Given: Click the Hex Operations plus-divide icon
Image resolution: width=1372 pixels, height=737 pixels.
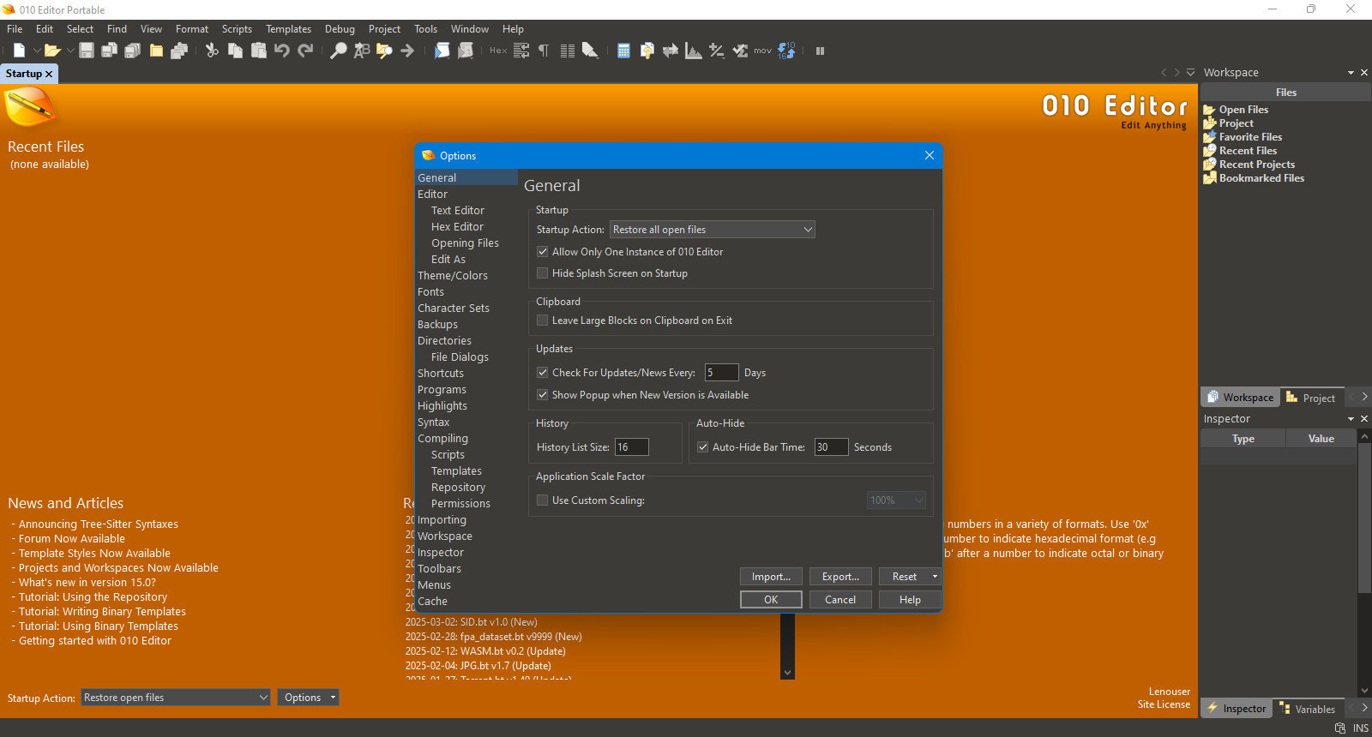Looking at the screenshot, I should (717, 51).
